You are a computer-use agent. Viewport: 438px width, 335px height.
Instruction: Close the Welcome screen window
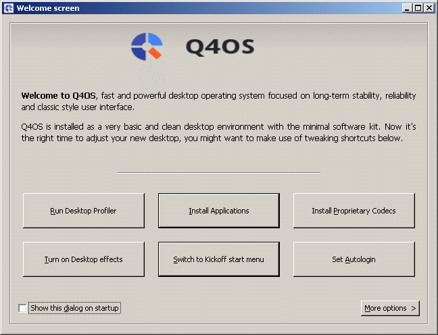tap(429, 8)
